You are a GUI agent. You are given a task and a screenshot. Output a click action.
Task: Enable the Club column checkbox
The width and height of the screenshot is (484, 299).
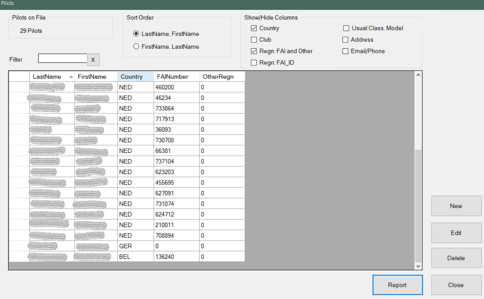[x=254, y=40]
